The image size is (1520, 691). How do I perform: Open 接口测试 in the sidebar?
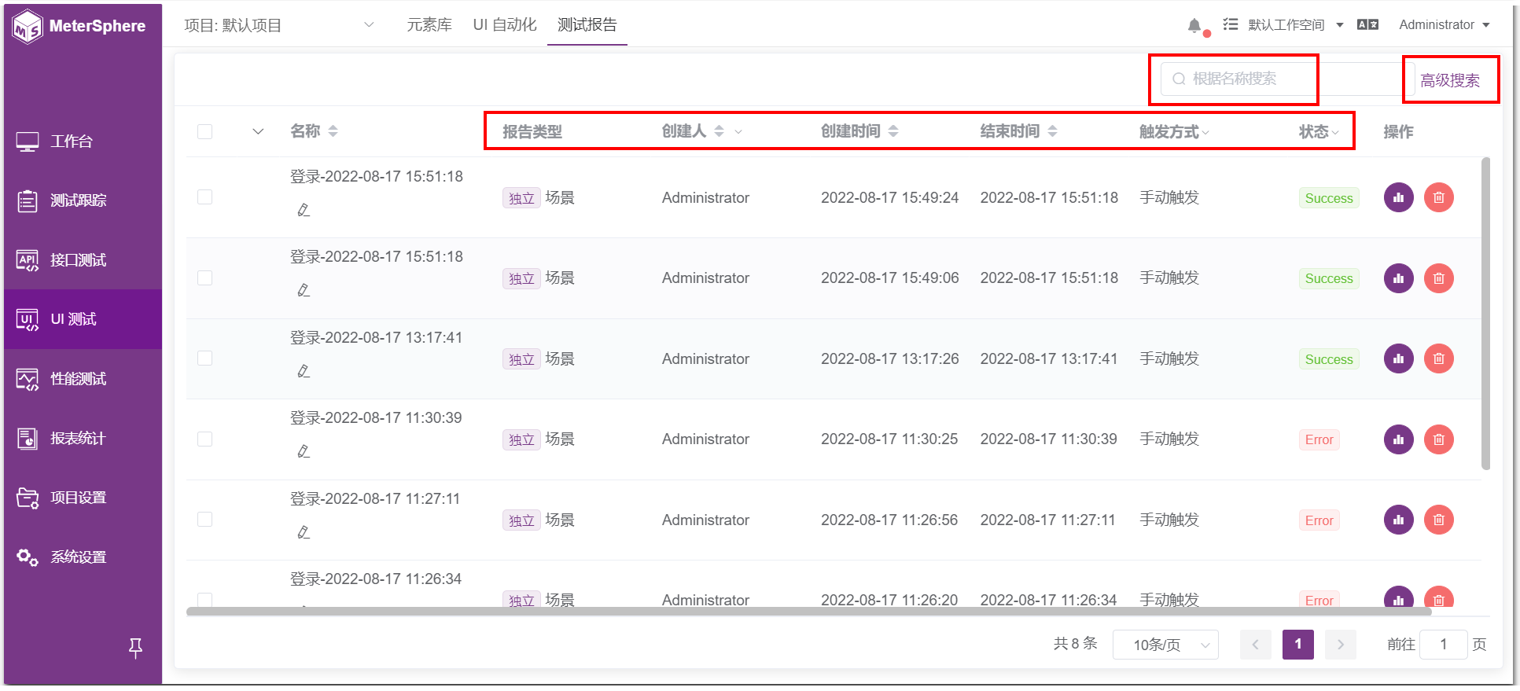click(x=83, y=260)
